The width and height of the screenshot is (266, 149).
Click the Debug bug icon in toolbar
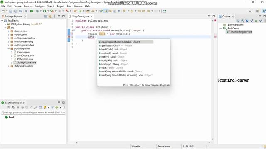pos(37,11)
